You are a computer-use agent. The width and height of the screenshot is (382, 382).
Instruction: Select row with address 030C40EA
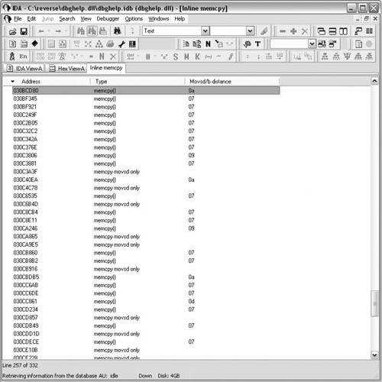[x=146, y=180]
